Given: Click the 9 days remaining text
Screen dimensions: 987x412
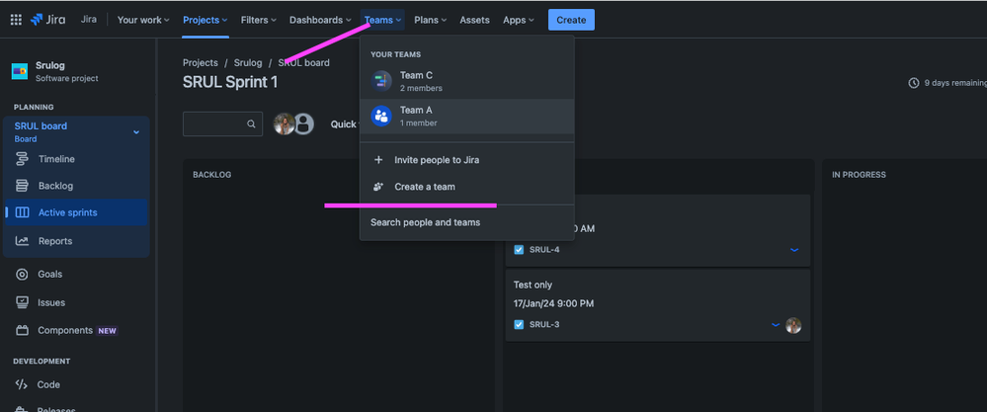Looking at the screenshot, I should pyautogui.click(x=955, y=83).
